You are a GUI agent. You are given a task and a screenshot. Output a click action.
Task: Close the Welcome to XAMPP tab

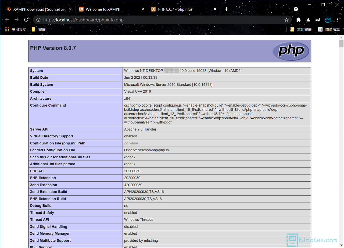pos(143,9)
